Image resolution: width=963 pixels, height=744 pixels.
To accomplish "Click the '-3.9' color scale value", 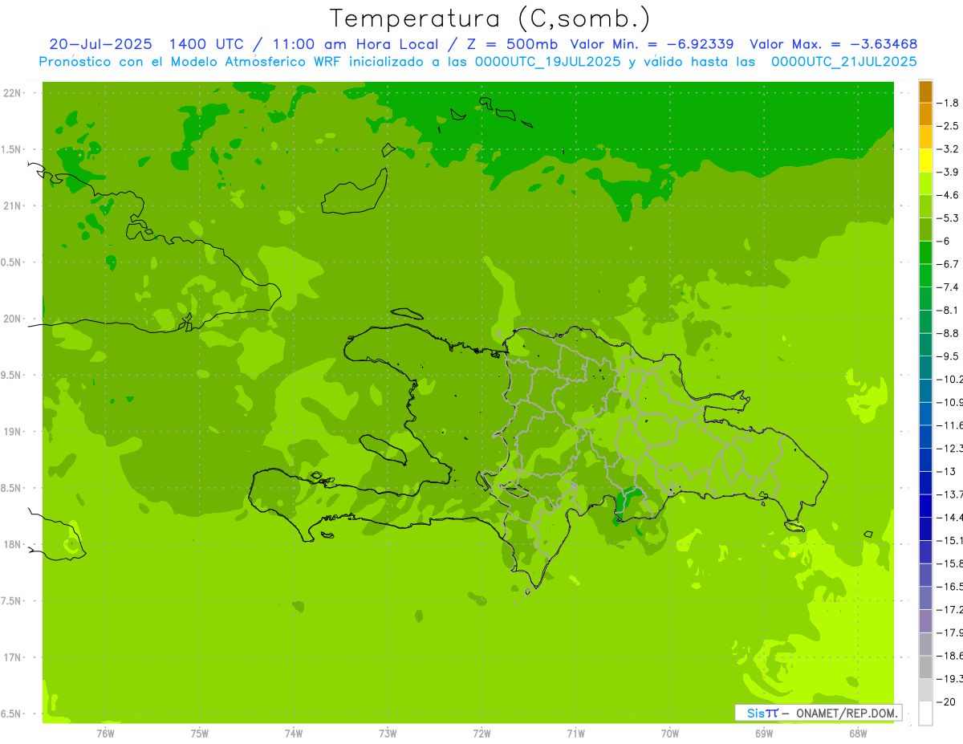I will click(949, 172).
